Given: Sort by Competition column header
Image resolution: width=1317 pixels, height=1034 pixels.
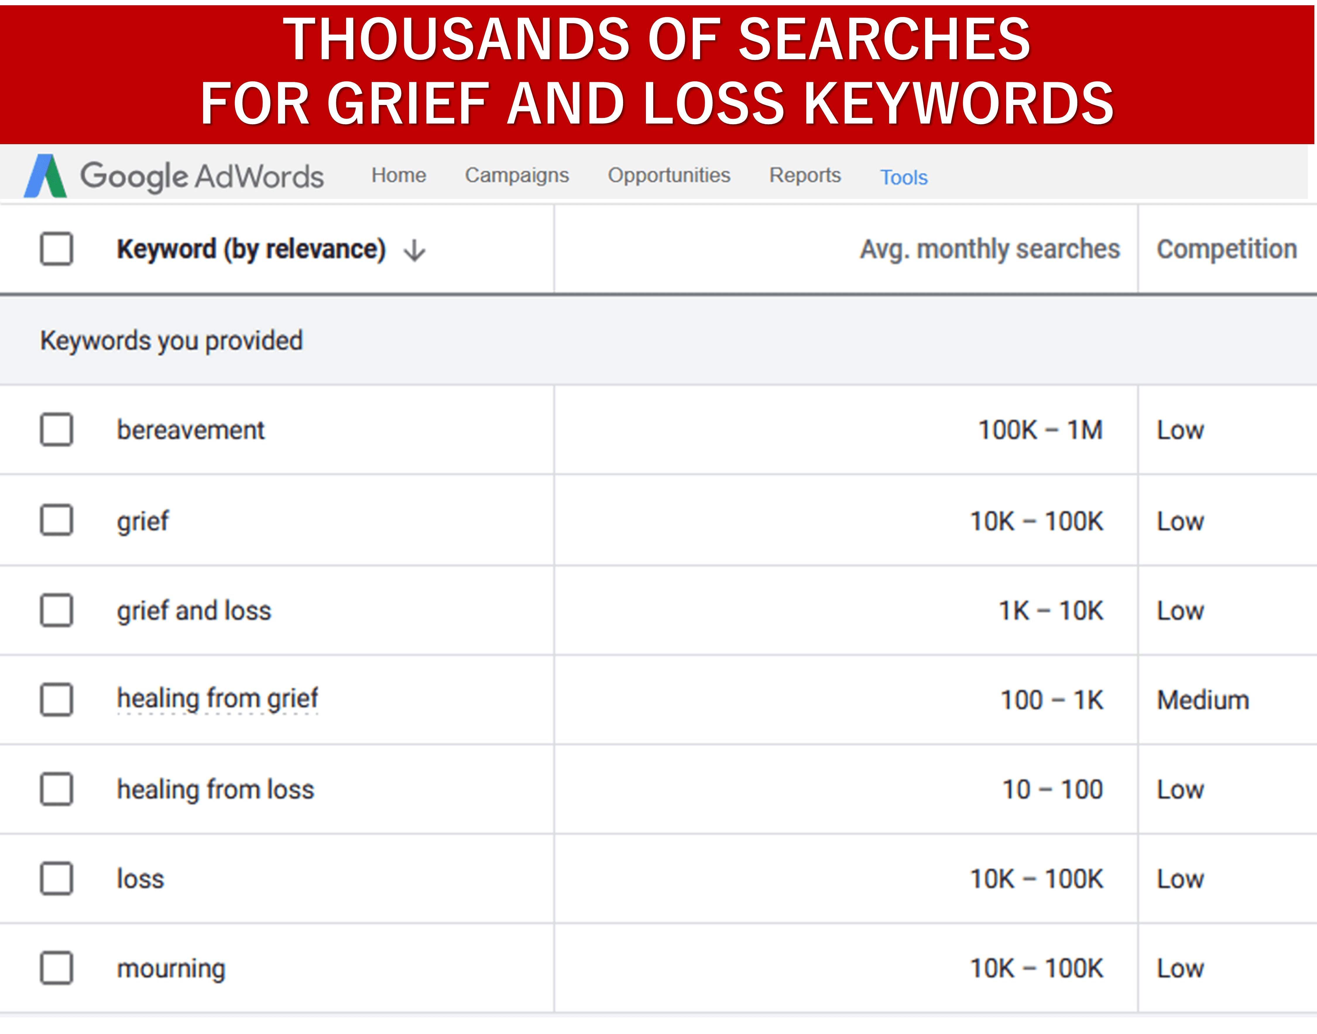Looking at the screenshot, I should (1227, 249).
